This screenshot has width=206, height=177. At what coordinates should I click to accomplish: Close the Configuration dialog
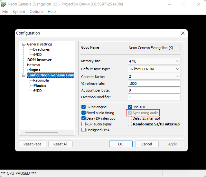tap(183, 33)
